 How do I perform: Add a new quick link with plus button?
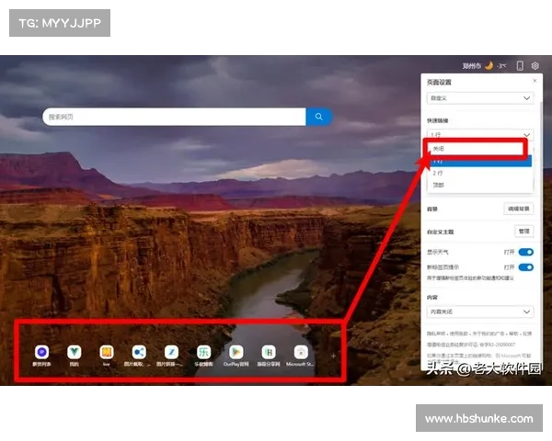(333, 354)
